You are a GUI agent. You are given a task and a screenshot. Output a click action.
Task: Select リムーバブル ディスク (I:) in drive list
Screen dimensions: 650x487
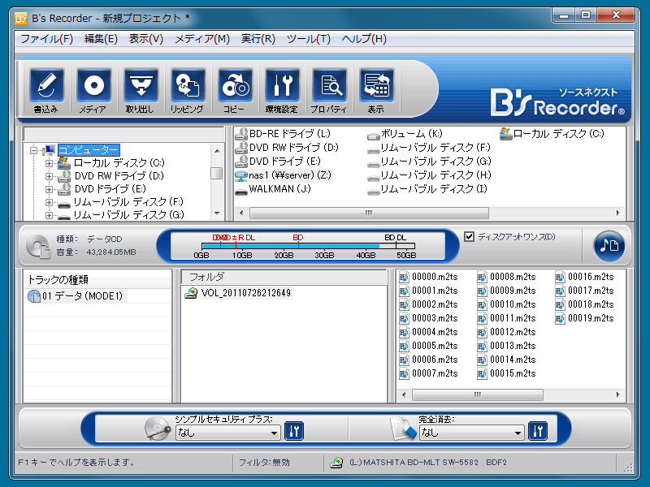pyautogui.click(x=427, y=189)
